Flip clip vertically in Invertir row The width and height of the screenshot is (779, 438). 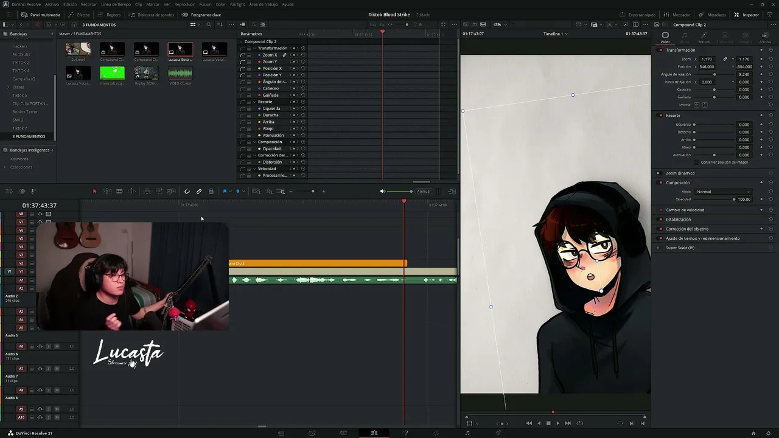click(x=705, y=105)
